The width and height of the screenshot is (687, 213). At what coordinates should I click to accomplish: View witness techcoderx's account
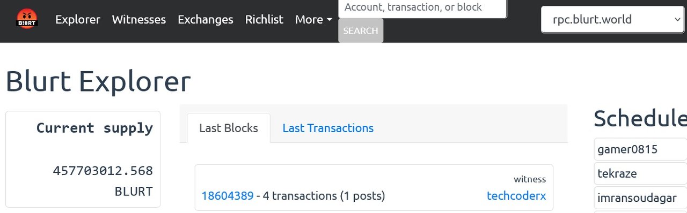[516, 196]
